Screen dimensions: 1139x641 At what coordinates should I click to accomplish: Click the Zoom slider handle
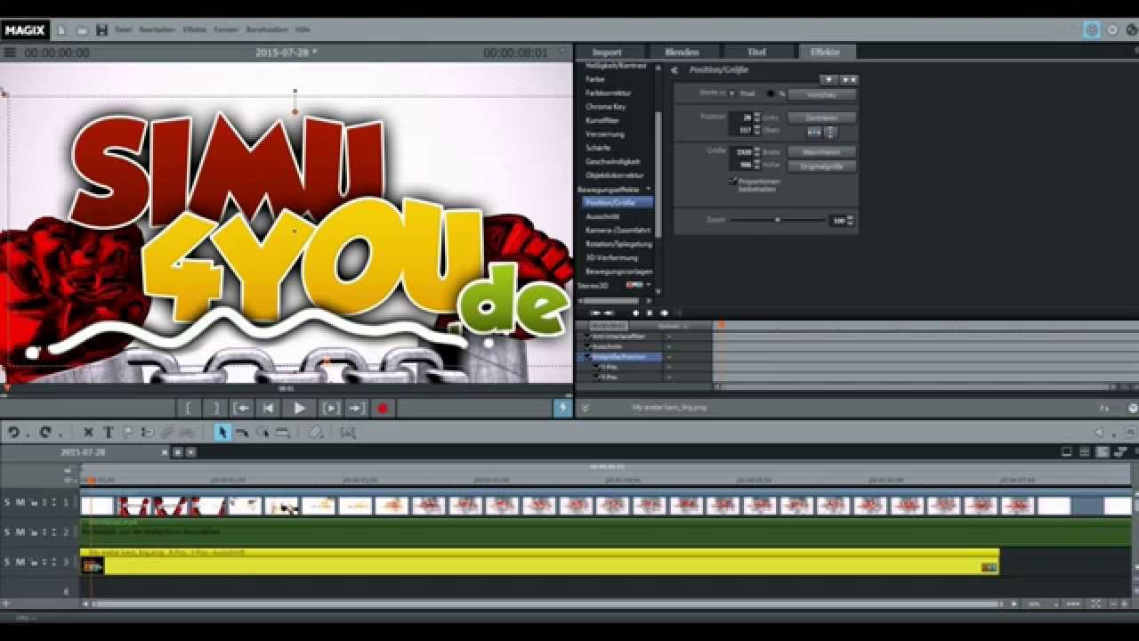[x=777, y=220]
